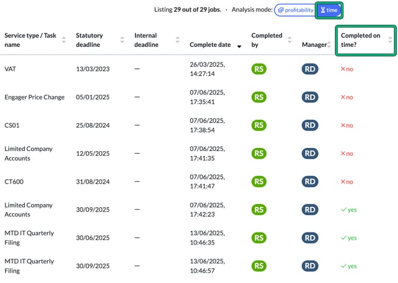
Task: Switch analysis mode to profitability
Action: point(295,10)
